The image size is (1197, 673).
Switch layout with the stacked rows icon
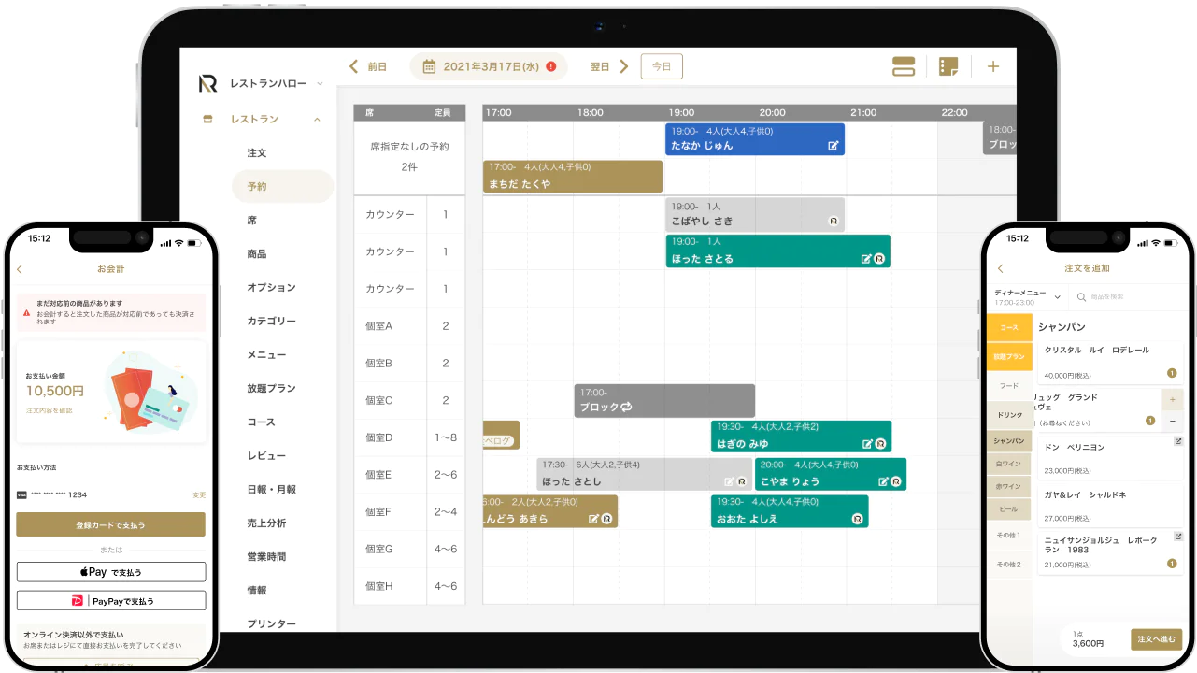[x=904, y=66]
